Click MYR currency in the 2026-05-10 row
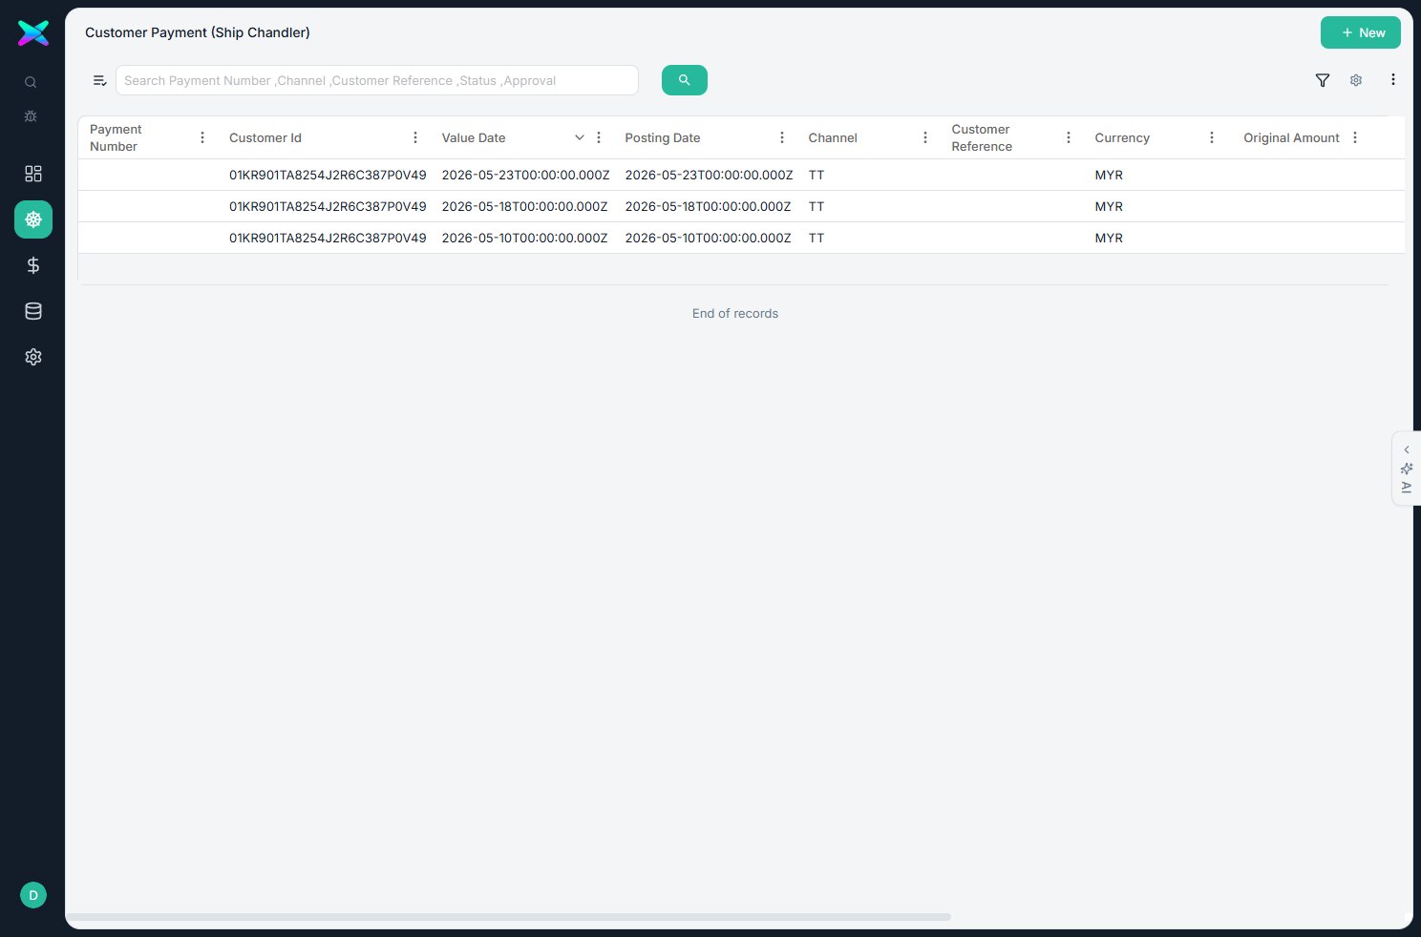1421x937 pixels. click(x=1109, y=238)
